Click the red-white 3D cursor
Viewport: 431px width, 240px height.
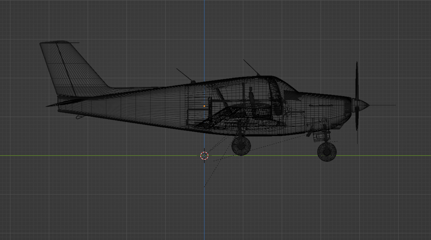204,156
